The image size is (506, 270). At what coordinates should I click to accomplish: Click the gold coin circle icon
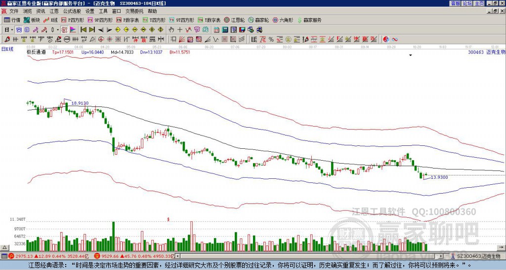tap(288, 39)
